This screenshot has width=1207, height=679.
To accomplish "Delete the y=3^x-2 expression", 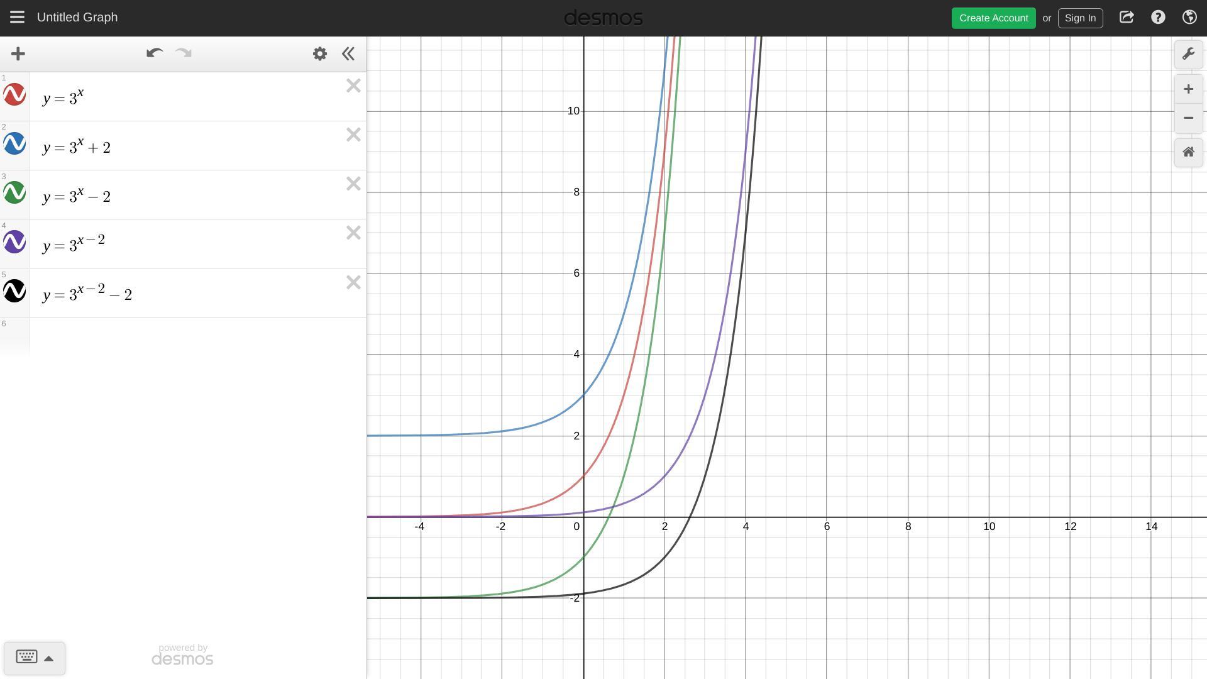I will click(353, 184).
